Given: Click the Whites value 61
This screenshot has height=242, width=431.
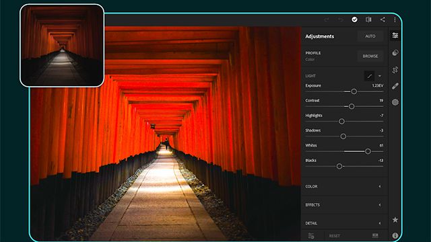Looking at the screenshot, I should (x=381, y=145).
